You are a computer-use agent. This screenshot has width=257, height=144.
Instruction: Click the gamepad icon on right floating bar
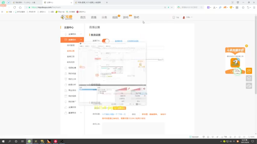click(x=249, y=86)
